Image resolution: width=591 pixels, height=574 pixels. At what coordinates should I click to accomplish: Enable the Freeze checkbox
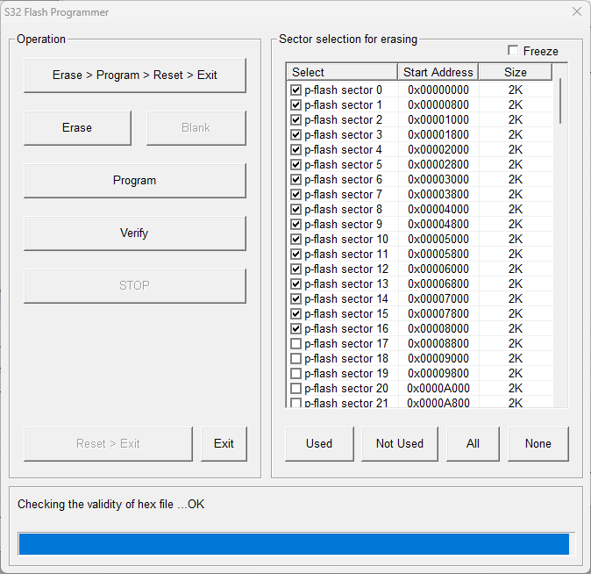coord(513,51)
